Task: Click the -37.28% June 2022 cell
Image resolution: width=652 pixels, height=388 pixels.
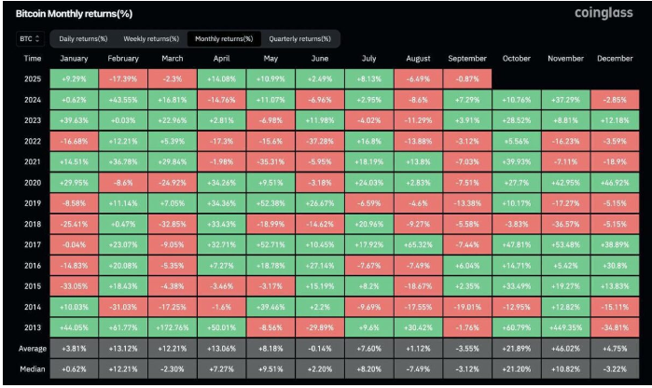Action: click(x=322, y=140)
